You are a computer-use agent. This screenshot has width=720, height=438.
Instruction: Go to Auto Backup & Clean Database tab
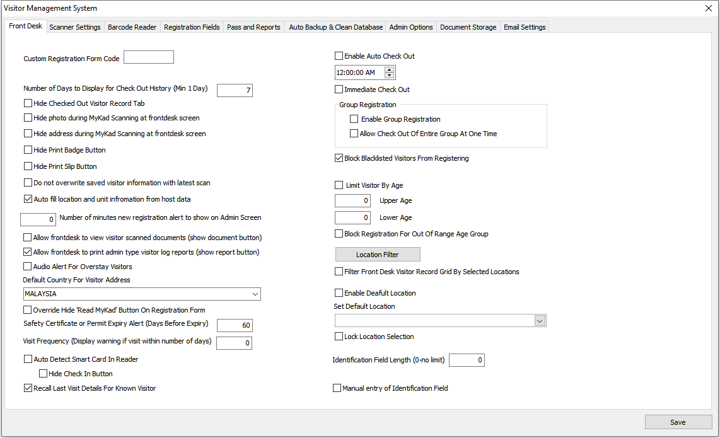pos(335,27)
